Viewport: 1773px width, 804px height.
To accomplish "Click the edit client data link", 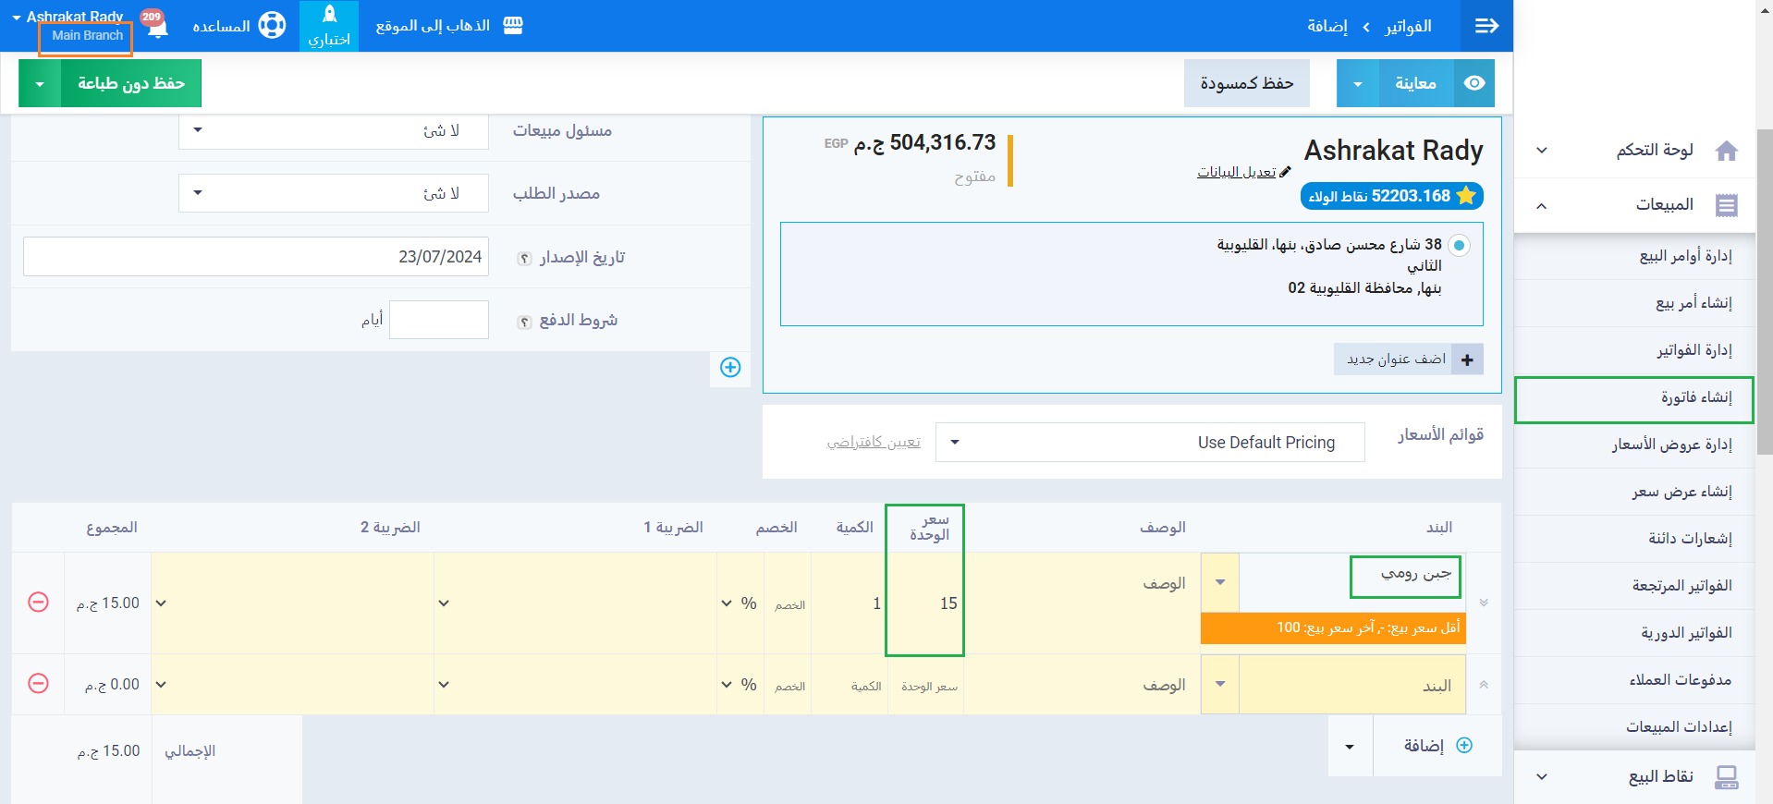I will pos(1237,172).
